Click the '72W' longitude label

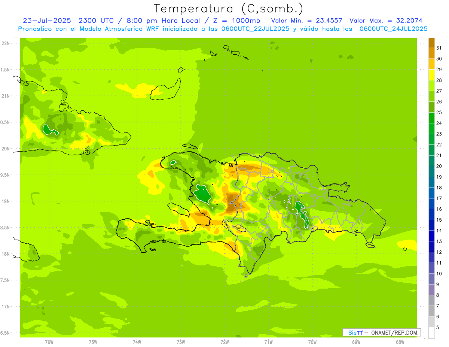pos(224,342)
